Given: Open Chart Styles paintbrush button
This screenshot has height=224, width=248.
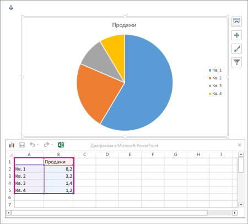Looking at the screenshot, I should [x=236, y=49].
